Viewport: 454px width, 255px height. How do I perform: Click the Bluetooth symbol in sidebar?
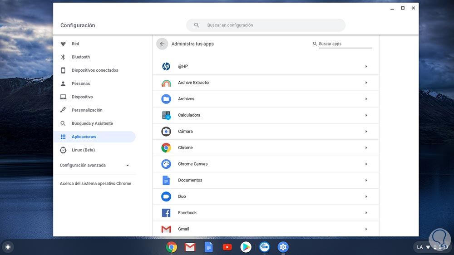pyautogui.click(x=63, y=57)
